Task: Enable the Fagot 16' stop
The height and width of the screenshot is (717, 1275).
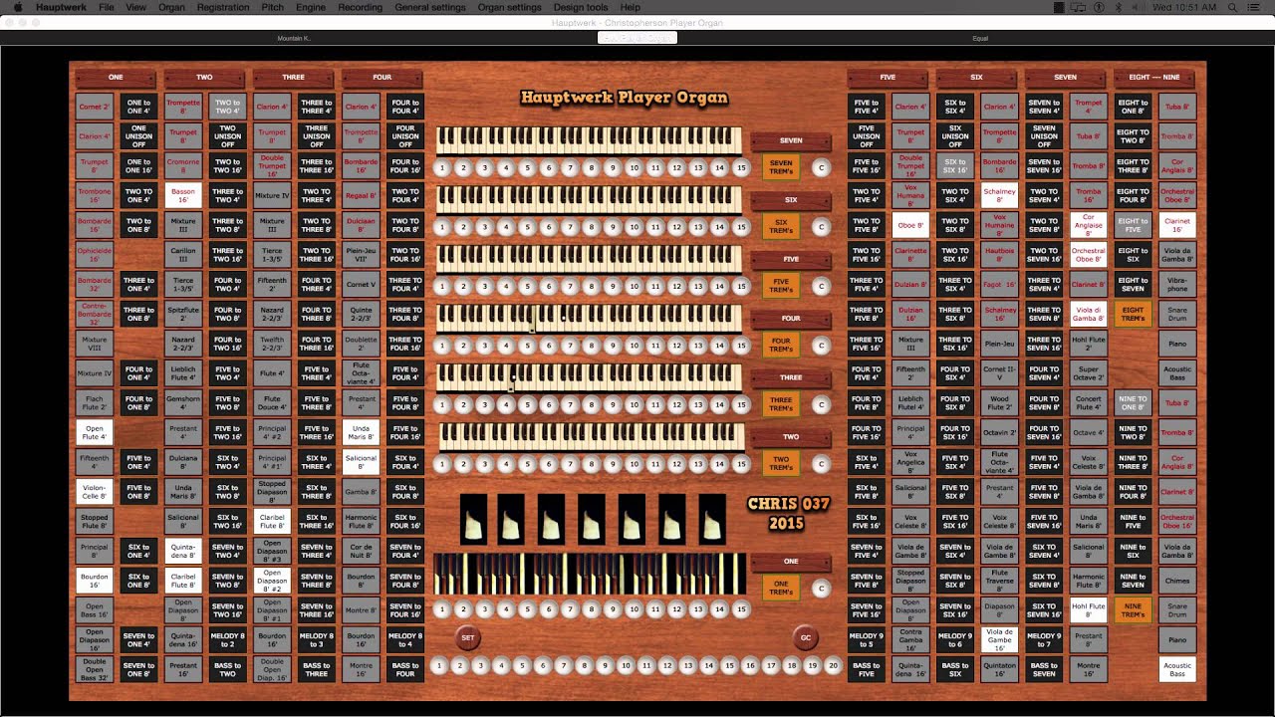Action: (999, 284)
